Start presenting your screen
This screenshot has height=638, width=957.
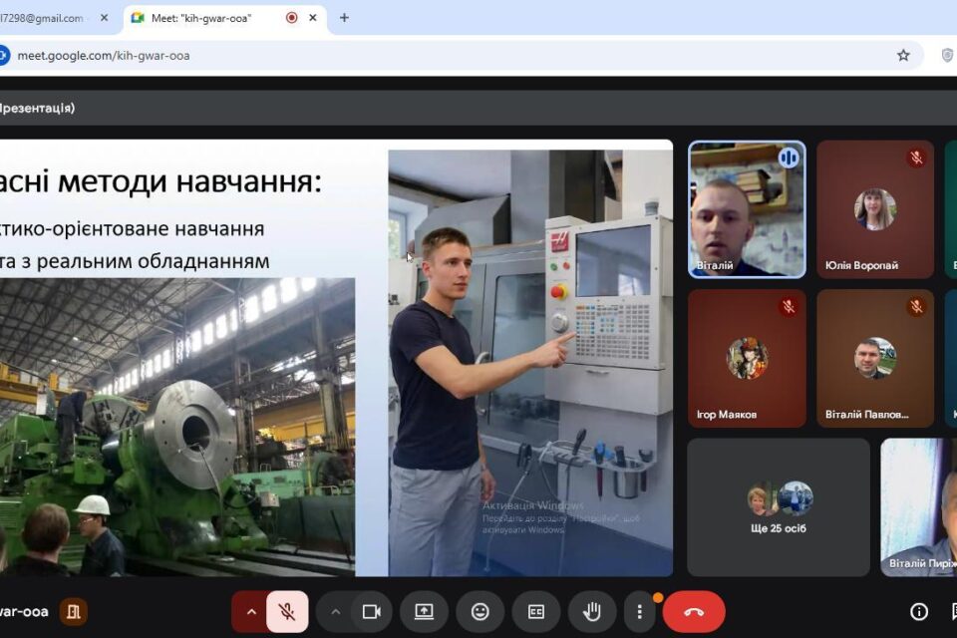[x=425, y=611]
